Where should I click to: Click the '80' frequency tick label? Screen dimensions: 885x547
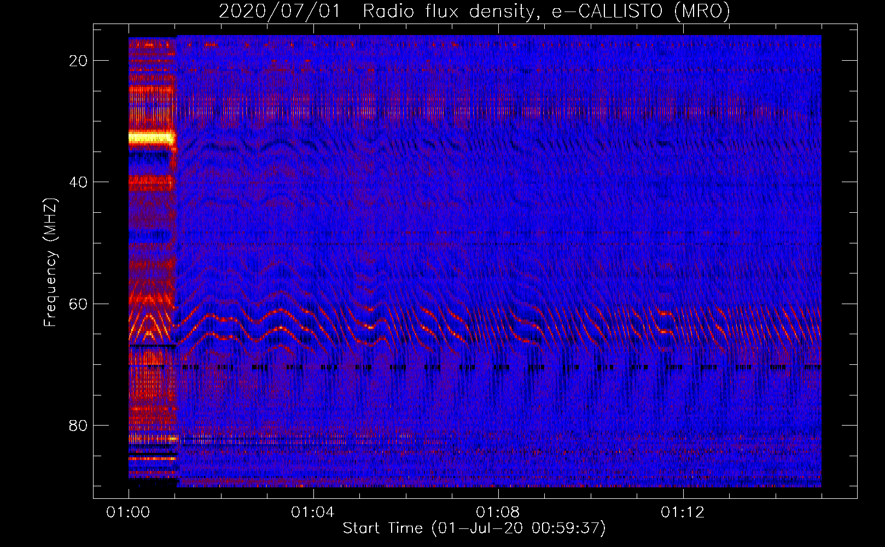79,425
